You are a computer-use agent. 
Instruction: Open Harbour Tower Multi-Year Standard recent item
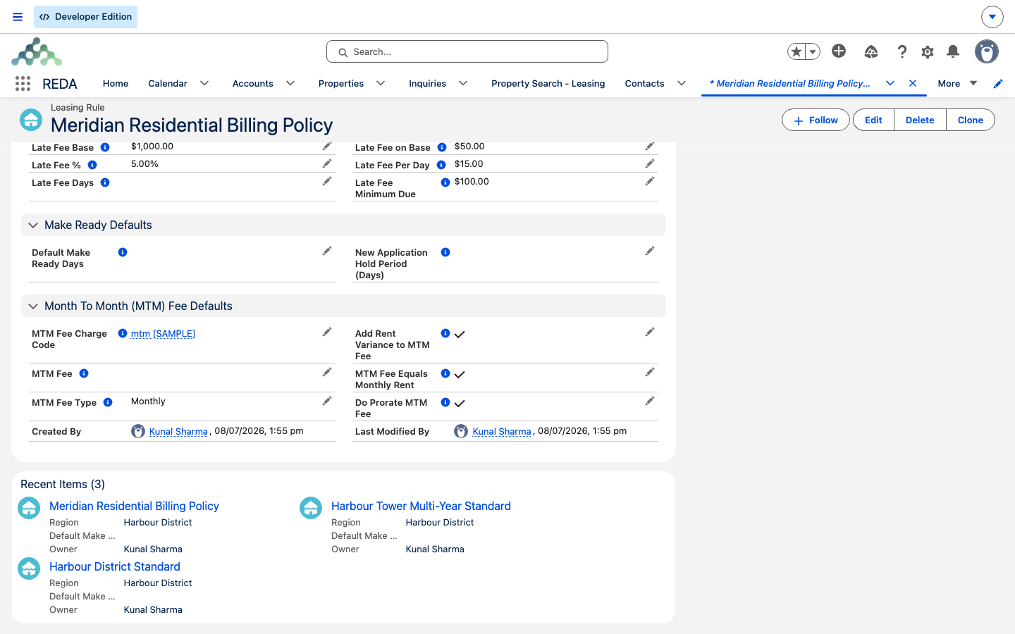(421, 506)
